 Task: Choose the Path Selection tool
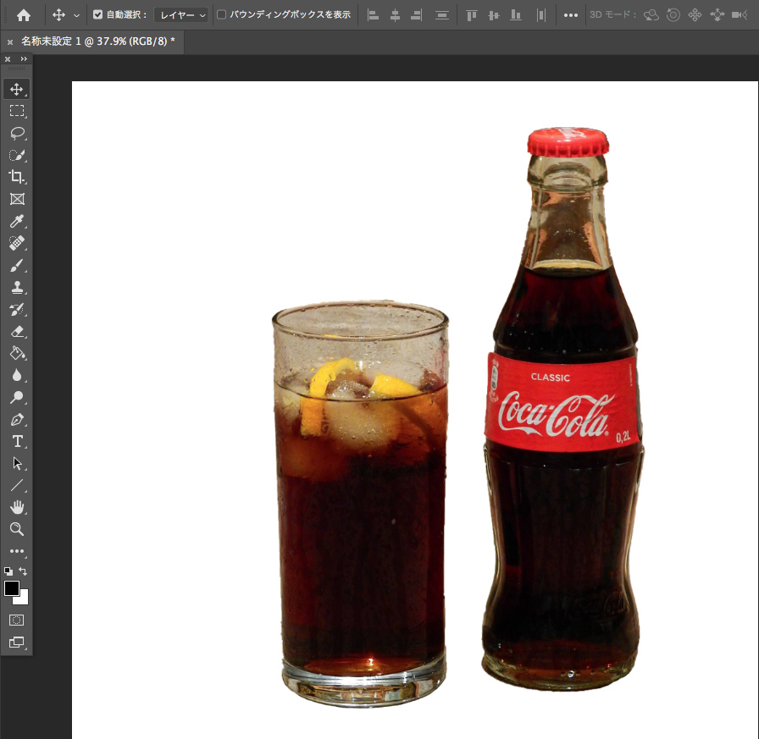tap(17, 463)
